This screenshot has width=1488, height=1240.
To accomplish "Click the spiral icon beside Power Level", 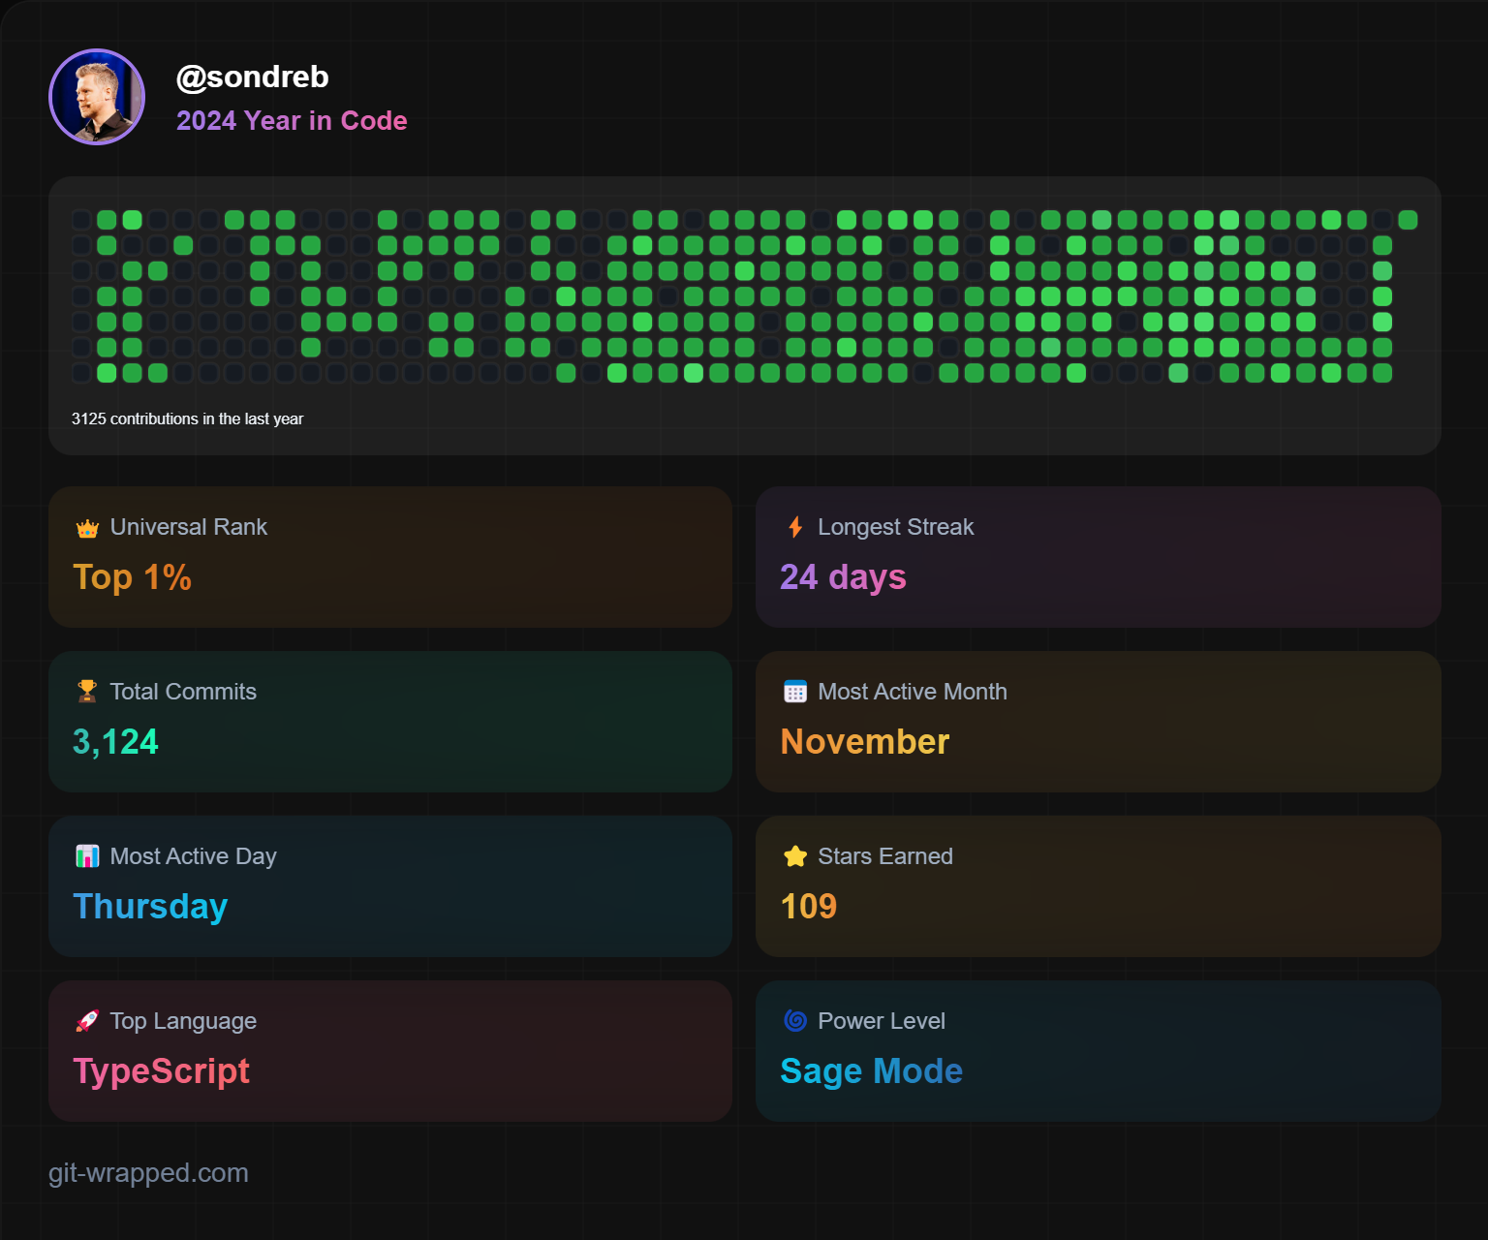I will coord(795,1020).
